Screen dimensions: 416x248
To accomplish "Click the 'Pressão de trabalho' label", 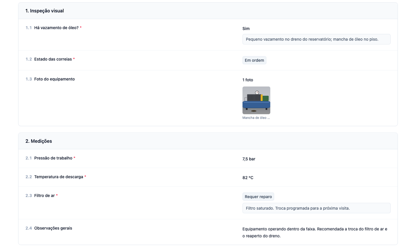I will point(53,158).
